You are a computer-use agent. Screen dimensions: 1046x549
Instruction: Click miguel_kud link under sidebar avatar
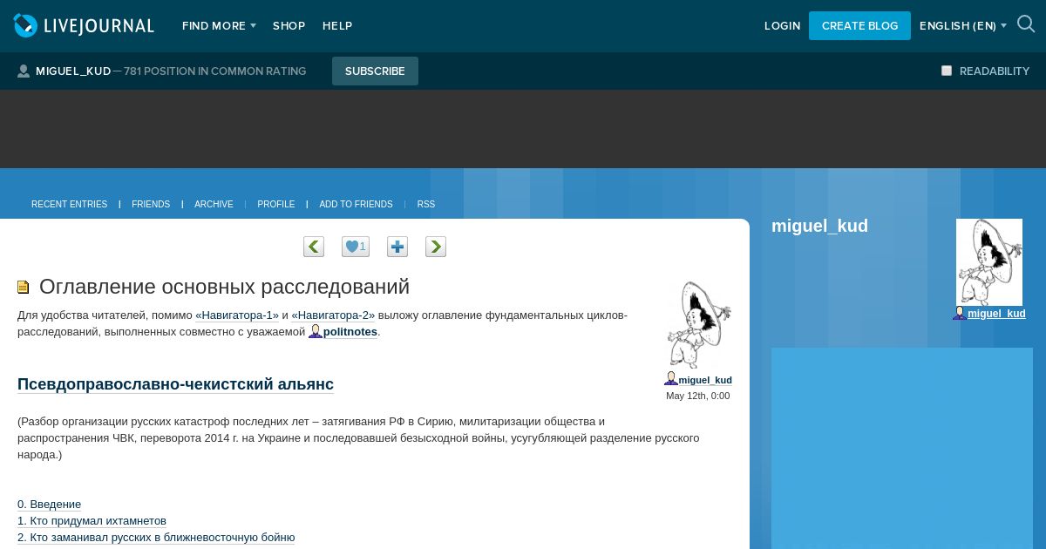pos(996,314)
